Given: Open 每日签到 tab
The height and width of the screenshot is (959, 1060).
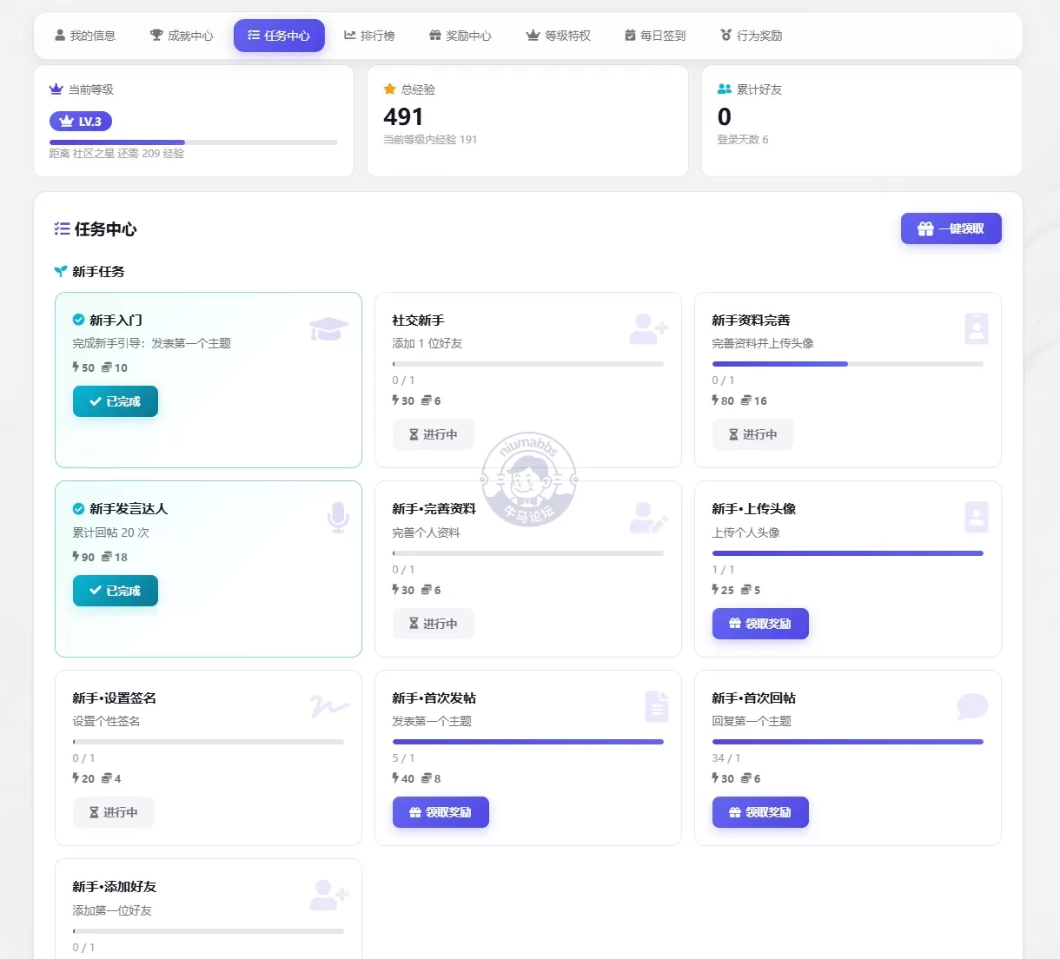Looking at the screenshot, I should click(x=655, y=36).
